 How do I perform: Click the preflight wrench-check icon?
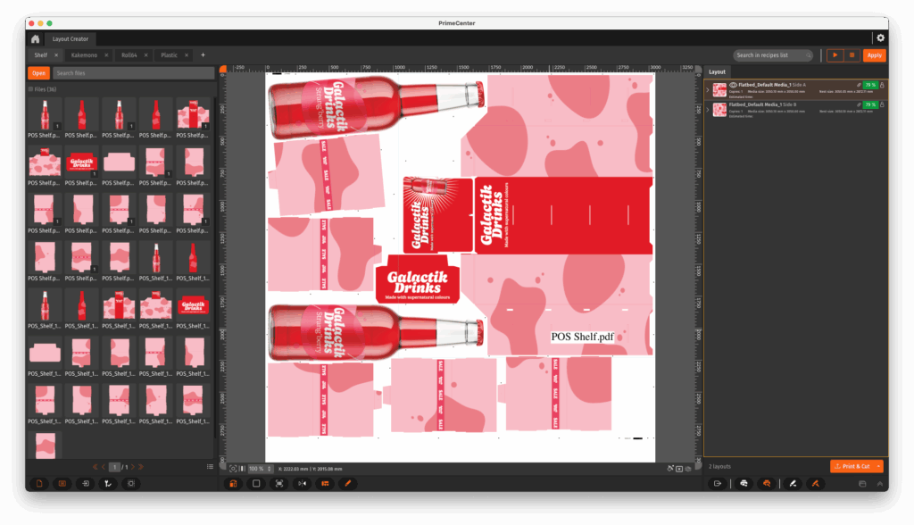click(107, 483)
